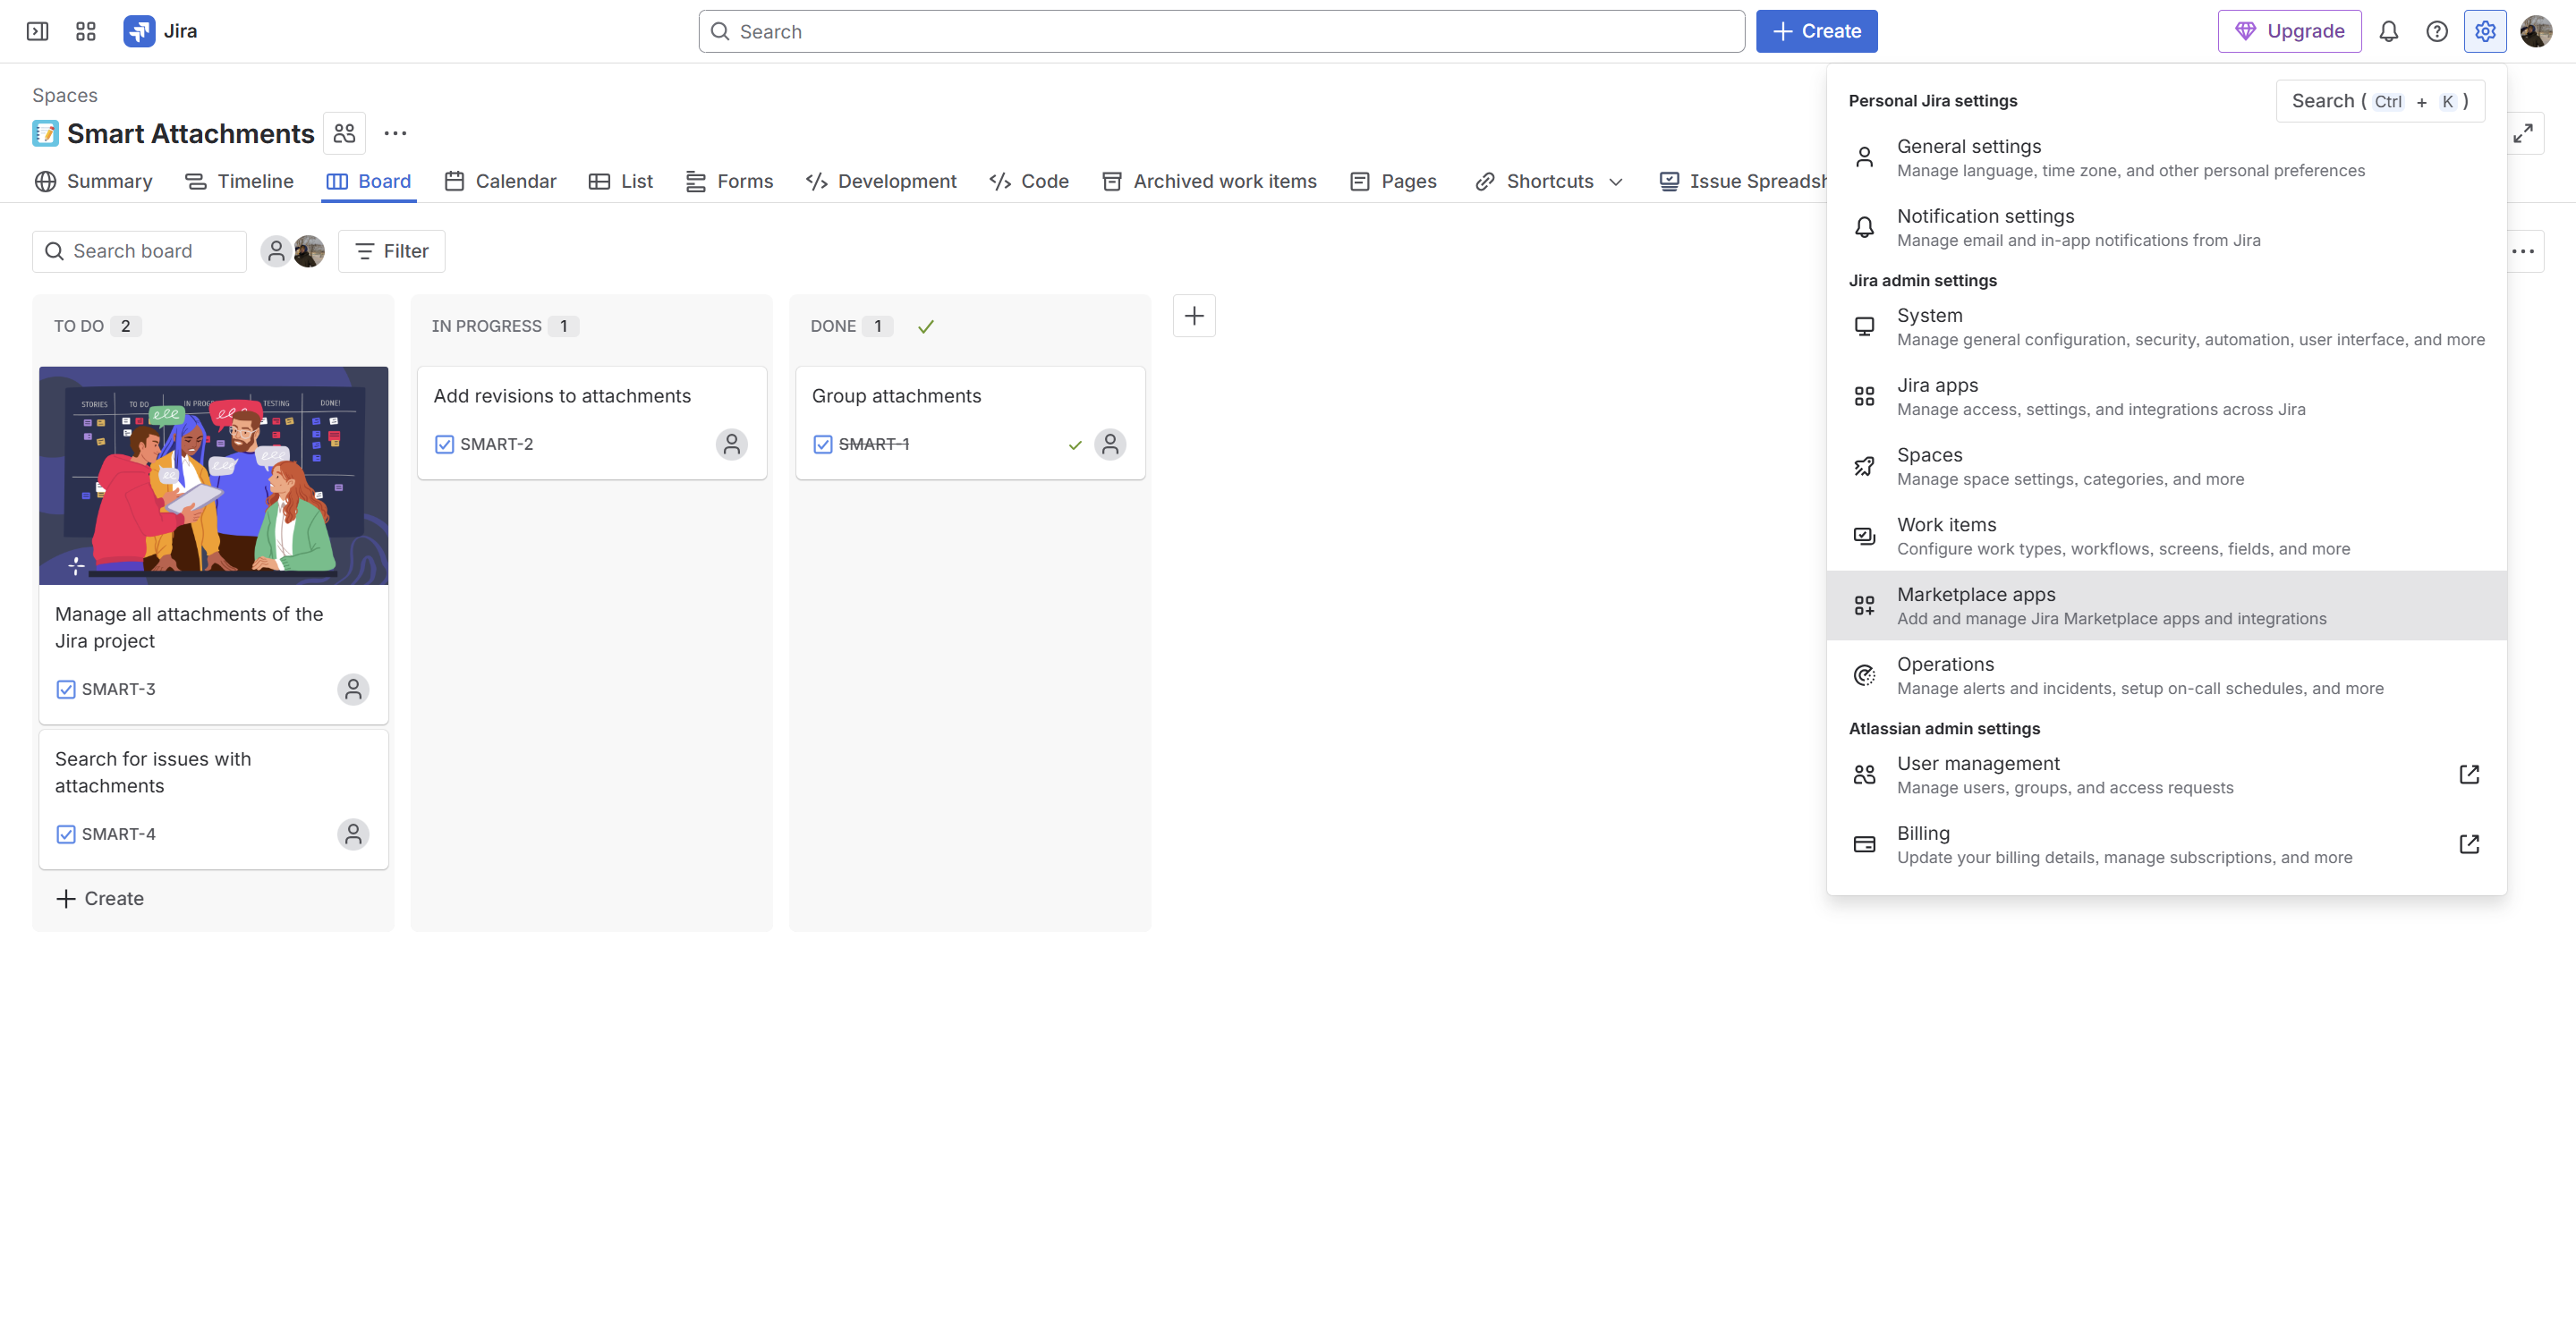2576x1321 pixels.
Task: Expand the Shortcuts dropdown chevron
Action: tap(1615, 182)
